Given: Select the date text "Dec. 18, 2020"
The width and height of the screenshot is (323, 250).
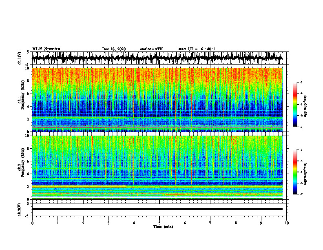Looking at the screenshot, I should coord(114,49).
